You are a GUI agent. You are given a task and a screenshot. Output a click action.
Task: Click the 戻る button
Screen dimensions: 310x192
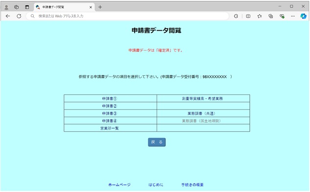157,142
